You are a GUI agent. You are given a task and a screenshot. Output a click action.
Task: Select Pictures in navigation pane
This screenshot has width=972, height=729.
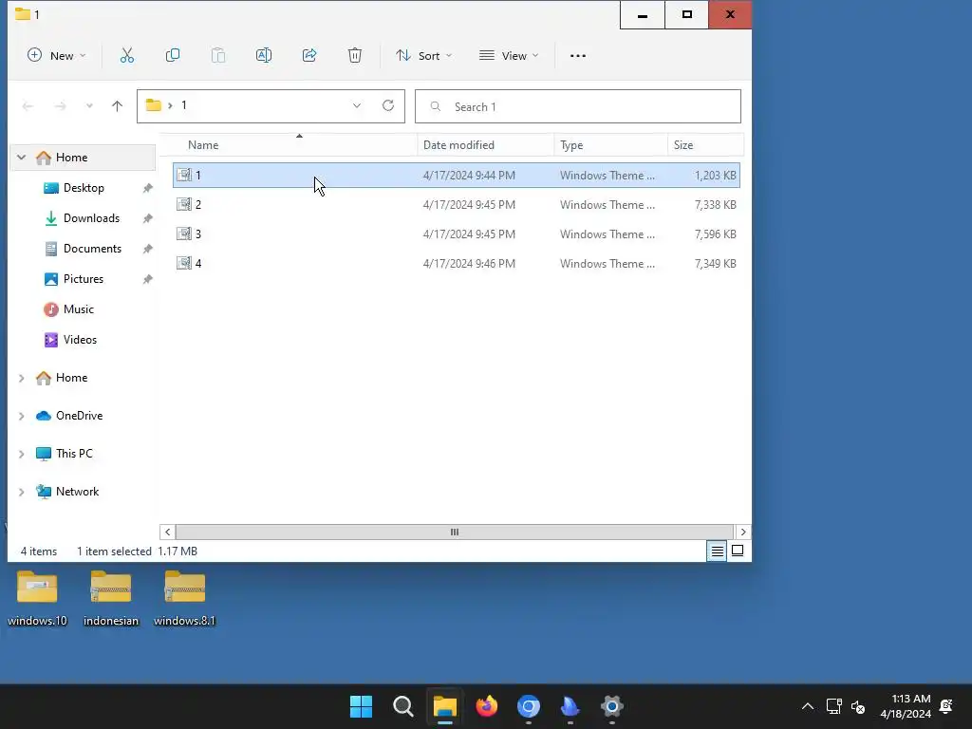pyautogui.click(x=84, y=279)
